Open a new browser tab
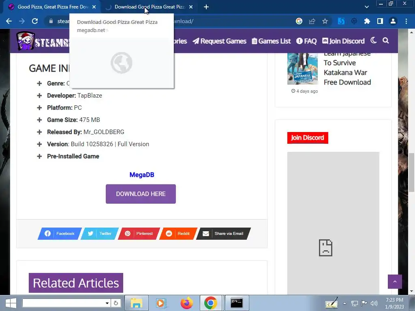The height and width of the screenshot is (311, 415). [206, 7]
